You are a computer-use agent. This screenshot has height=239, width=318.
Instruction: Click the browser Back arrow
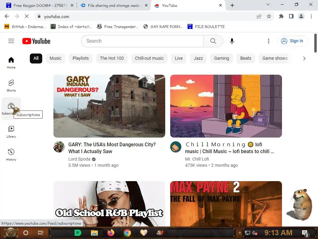[7, 16]
